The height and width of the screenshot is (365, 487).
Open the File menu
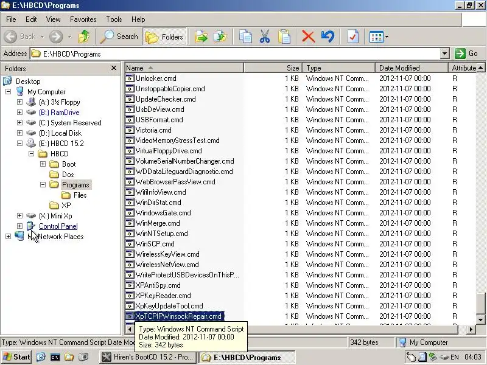coord(11,19)
